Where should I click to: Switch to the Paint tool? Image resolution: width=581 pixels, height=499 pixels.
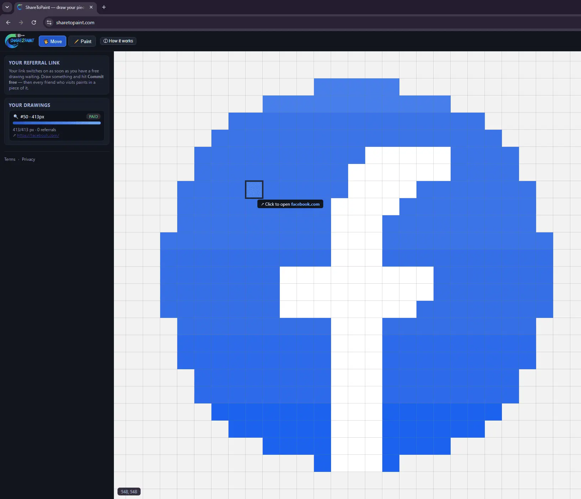[82, 41]
